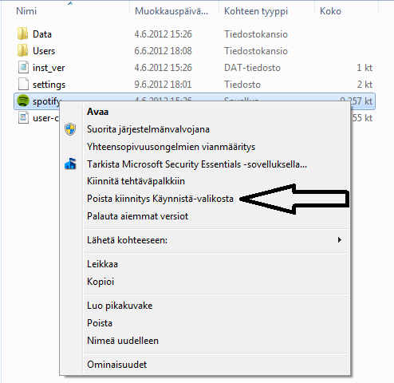Choose Palauta aiemmat versiot
This screenshot has width=394, height=383.
137,216
